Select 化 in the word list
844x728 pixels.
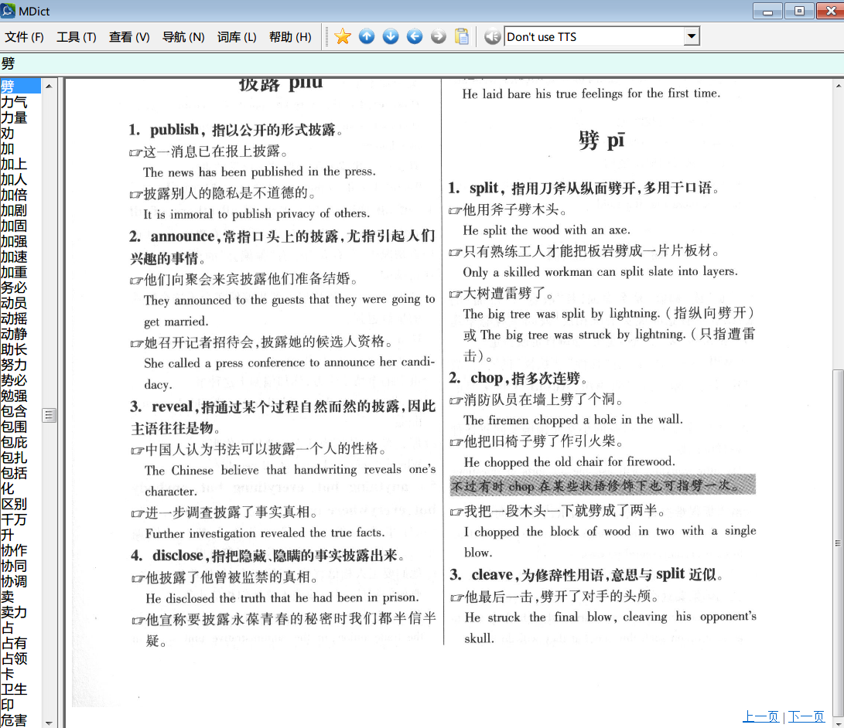pyautogui.click(x=8, y=488)
